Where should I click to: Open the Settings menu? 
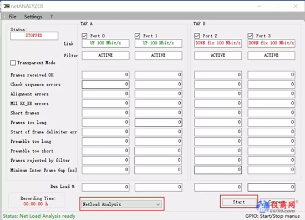coord(33,17)
